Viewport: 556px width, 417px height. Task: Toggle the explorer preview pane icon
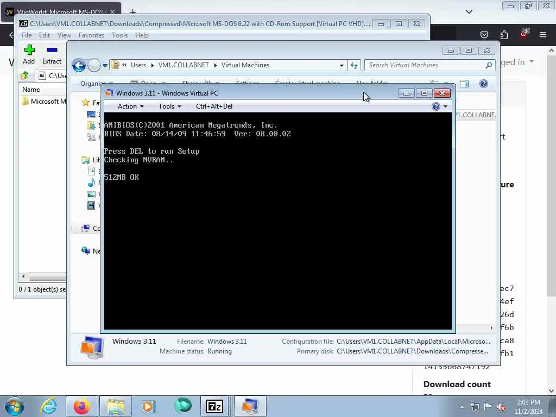(x=464, y=84)
